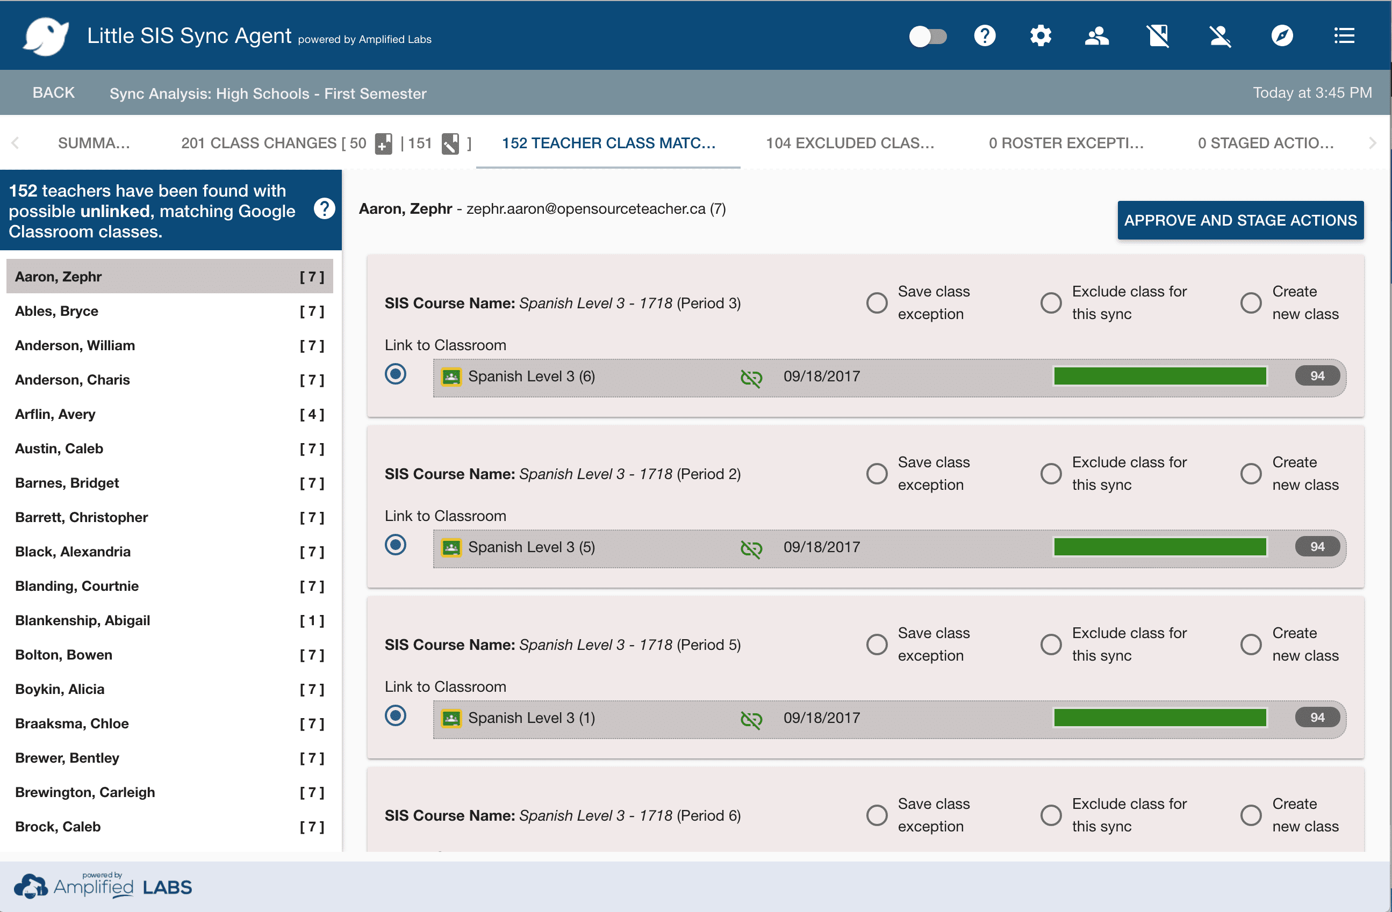The width and height of the screenshot is (1392, 912).
Task: Open the users/people icon in header
Action: click(x=1096, y=36)
